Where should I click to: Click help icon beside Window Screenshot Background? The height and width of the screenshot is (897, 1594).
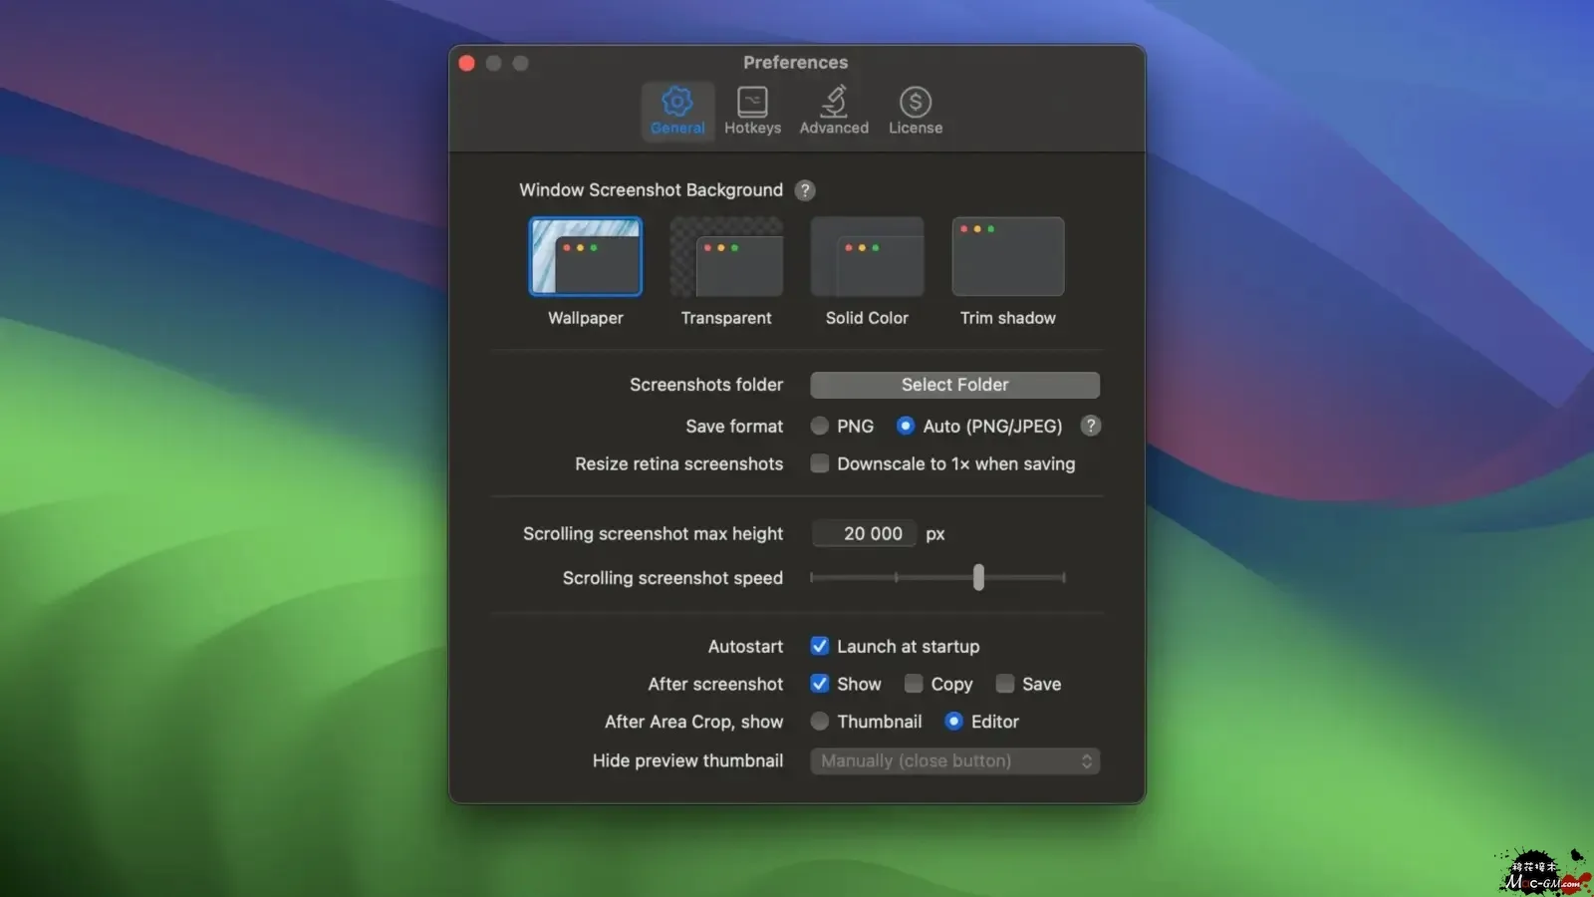(805, 190)
